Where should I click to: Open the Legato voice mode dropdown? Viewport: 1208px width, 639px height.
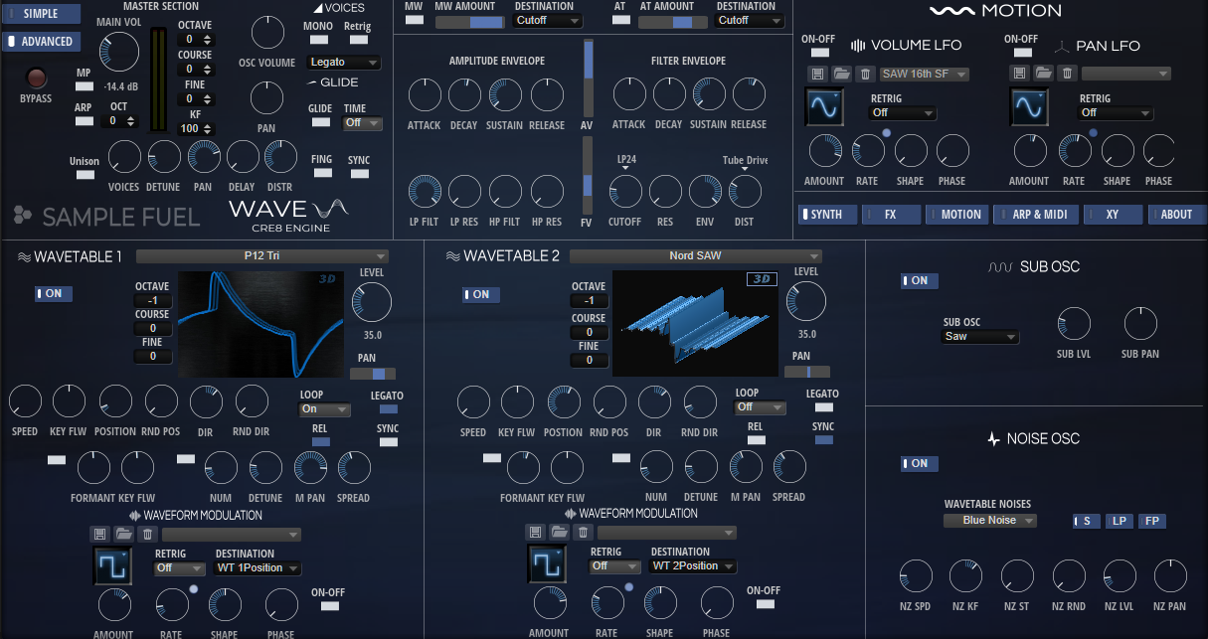click(344, 63)
